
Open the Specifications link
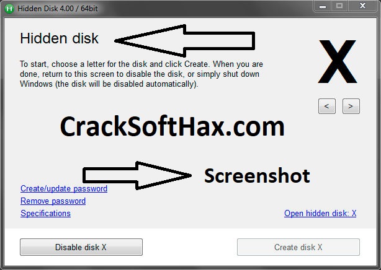point(45,213)
